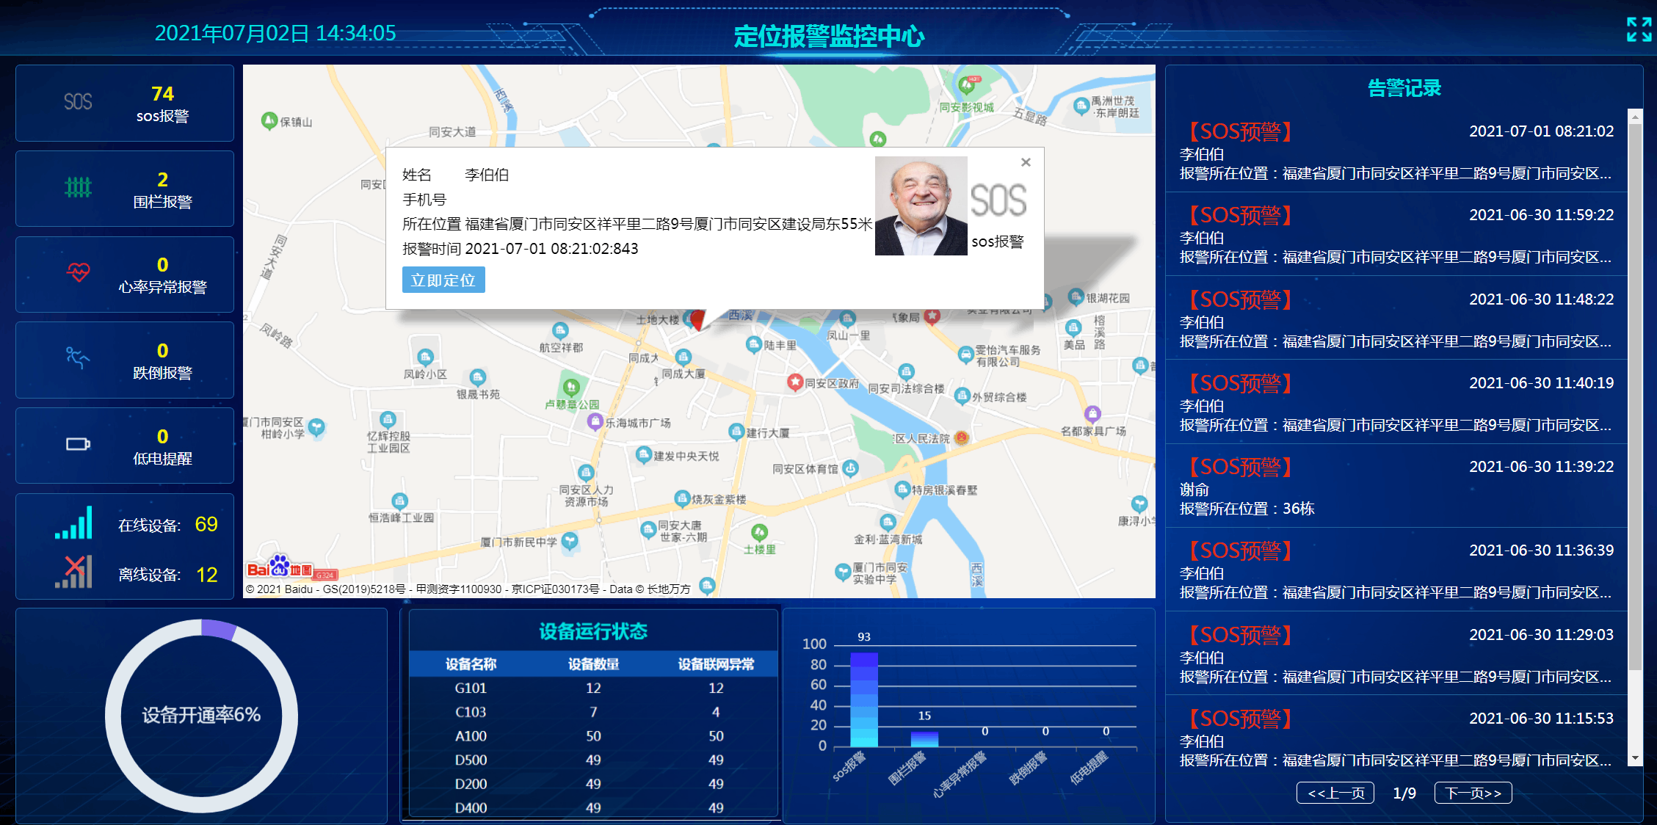This screenshot has width=1657, height=825.
Task: Click the fall alarm running-figure icon
Action: click(x=78, y=358)
